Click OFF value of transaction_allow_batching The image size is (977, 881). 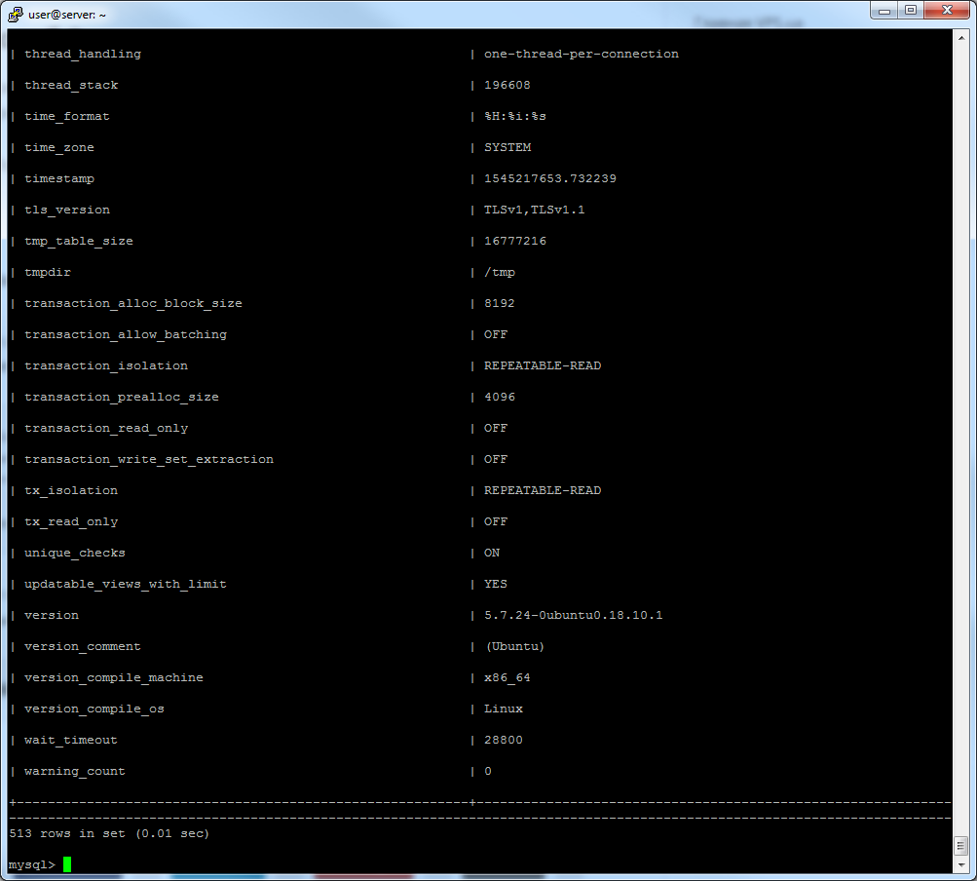[x=496, y=335]
